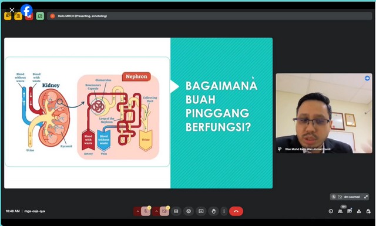Open the emoji reactions button
Viewport: 376px width, 226px height.
pos(189,211)
